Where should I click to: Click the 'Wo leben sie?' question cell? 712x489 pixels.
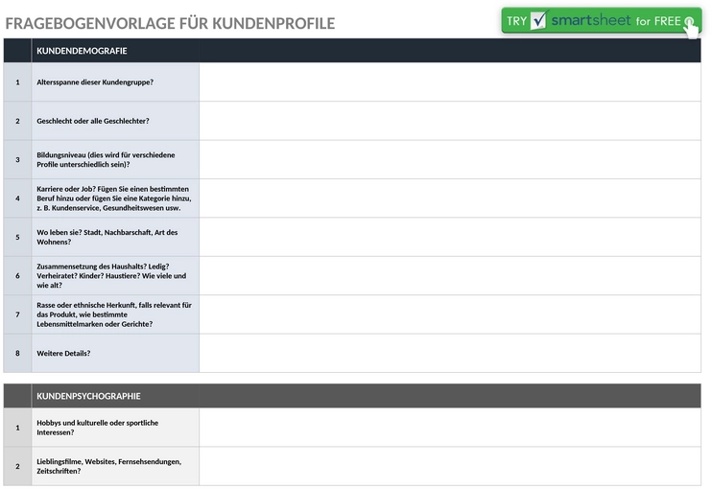tap(115, 237)
